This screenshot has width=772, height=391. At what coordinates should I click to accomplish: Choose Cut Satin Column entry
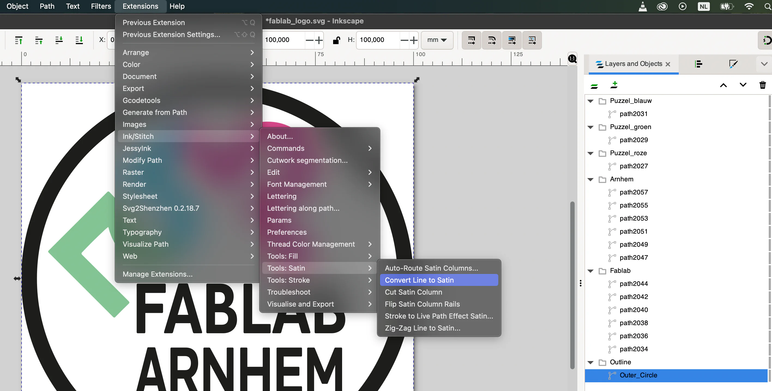coord(439,292)
